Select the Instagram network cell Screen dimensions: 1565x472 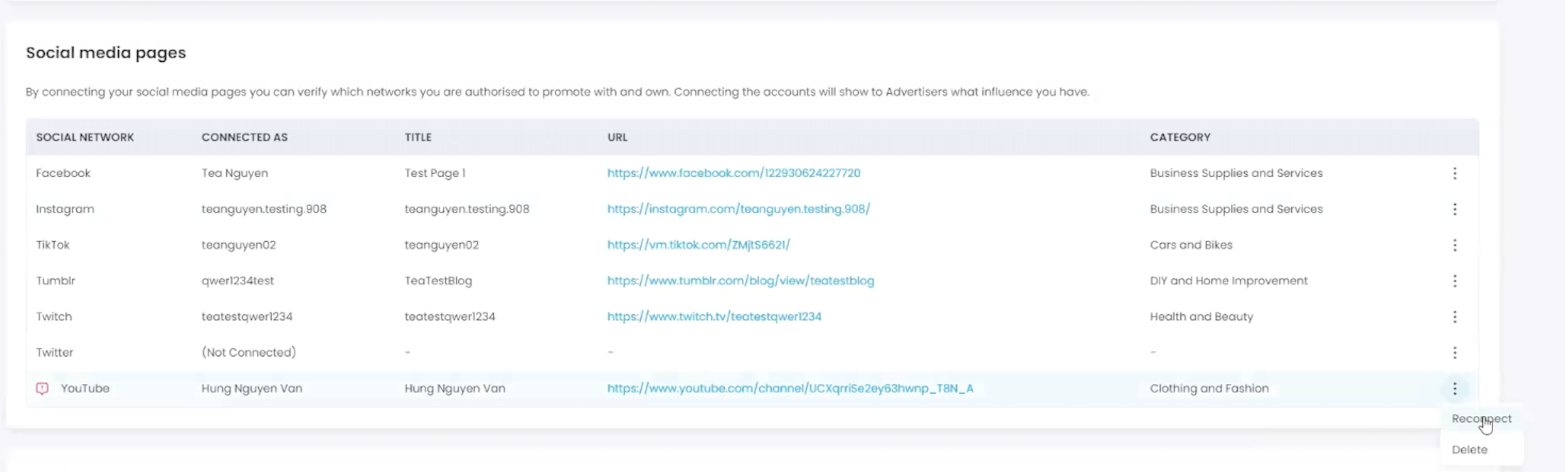click(x=65, y=209)
